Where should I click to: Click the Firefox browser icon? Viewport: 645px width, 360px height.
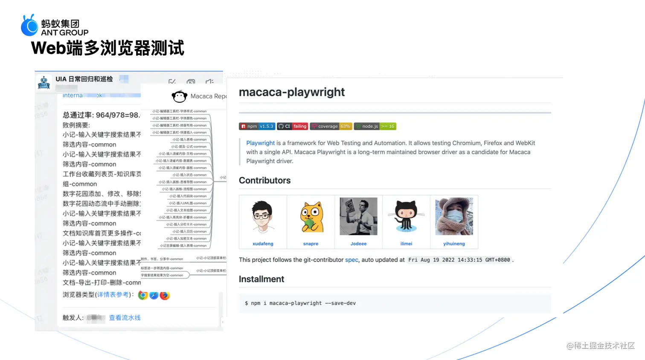(164, 295)
